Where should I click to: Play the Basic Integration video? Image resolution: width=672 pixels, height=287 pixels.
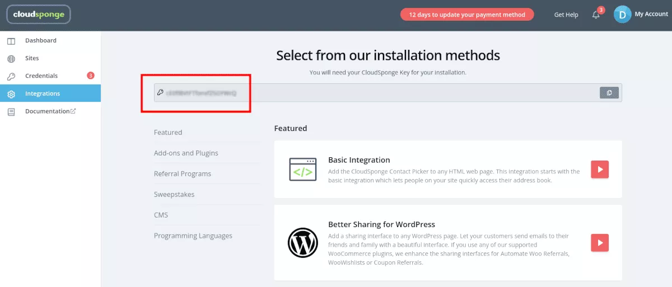[x=600, y=169]
